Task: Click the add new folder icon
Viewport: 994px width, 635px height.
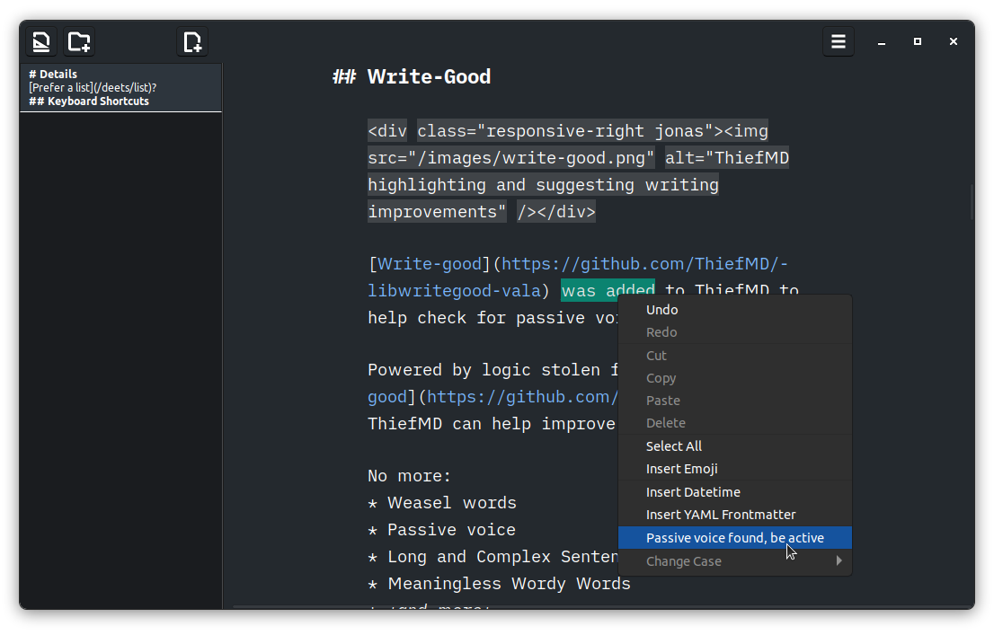Action: tap(78, 41)
